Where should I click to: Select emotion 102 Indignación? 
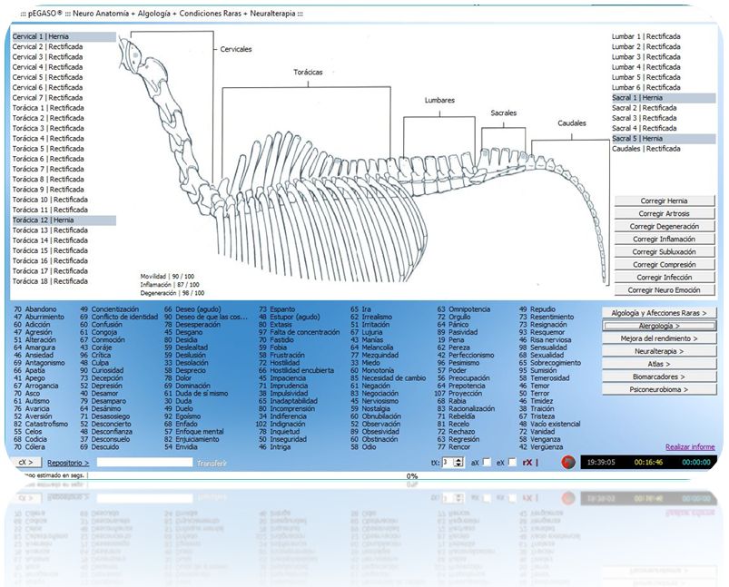point(281,424)
